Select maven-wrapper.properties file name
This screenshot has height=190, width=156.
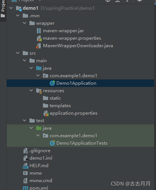[72, 38]
